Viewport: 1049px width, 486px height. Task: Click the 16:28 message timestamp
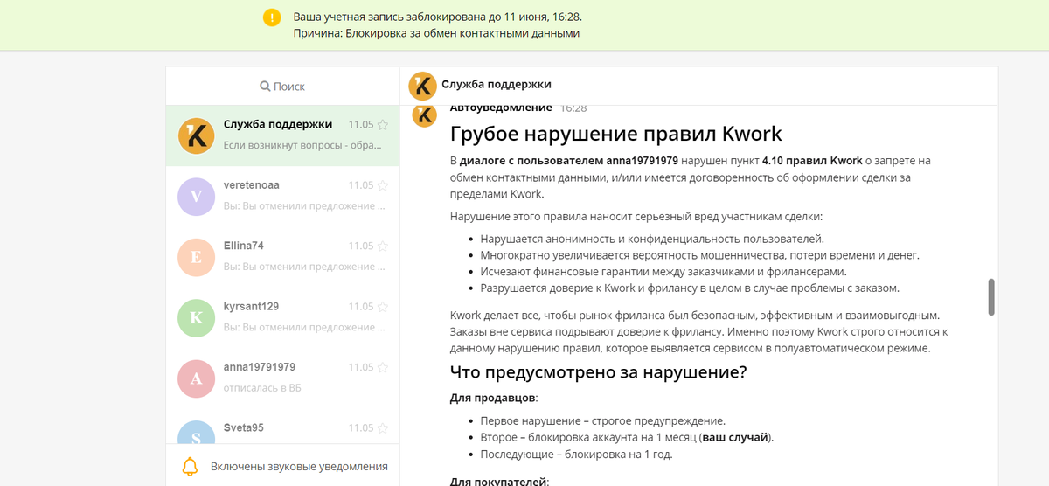point(573,108)
